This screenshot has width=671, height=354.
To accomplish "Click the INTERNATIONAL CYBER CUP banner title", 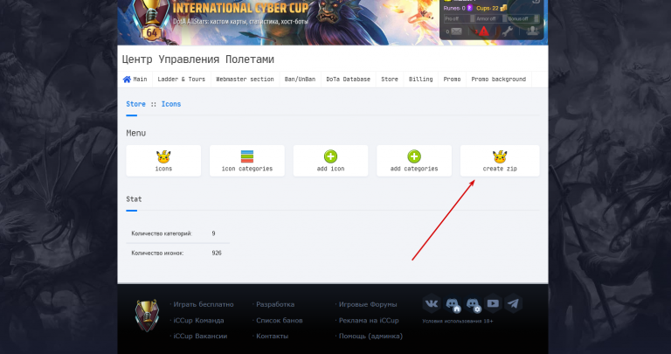I will coord(240,8).
